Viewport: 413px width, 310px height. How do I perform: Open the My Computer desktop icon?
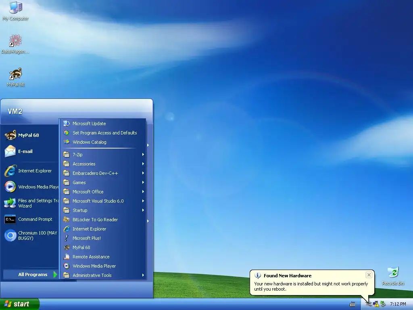pyautogui.click(x=16, y=10)
